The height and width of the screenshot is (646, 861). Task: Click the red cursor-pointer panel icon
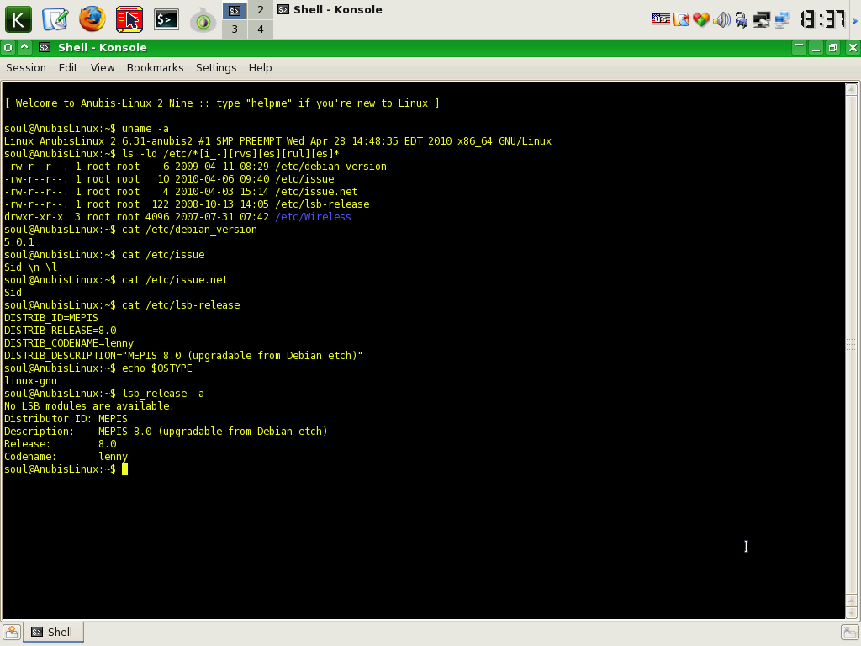tap(129, 20)
